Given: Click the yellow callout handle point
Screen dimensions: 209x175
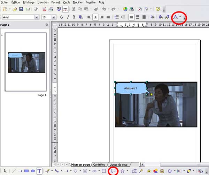Looking at the screenshot, I should tap(151, 94).
